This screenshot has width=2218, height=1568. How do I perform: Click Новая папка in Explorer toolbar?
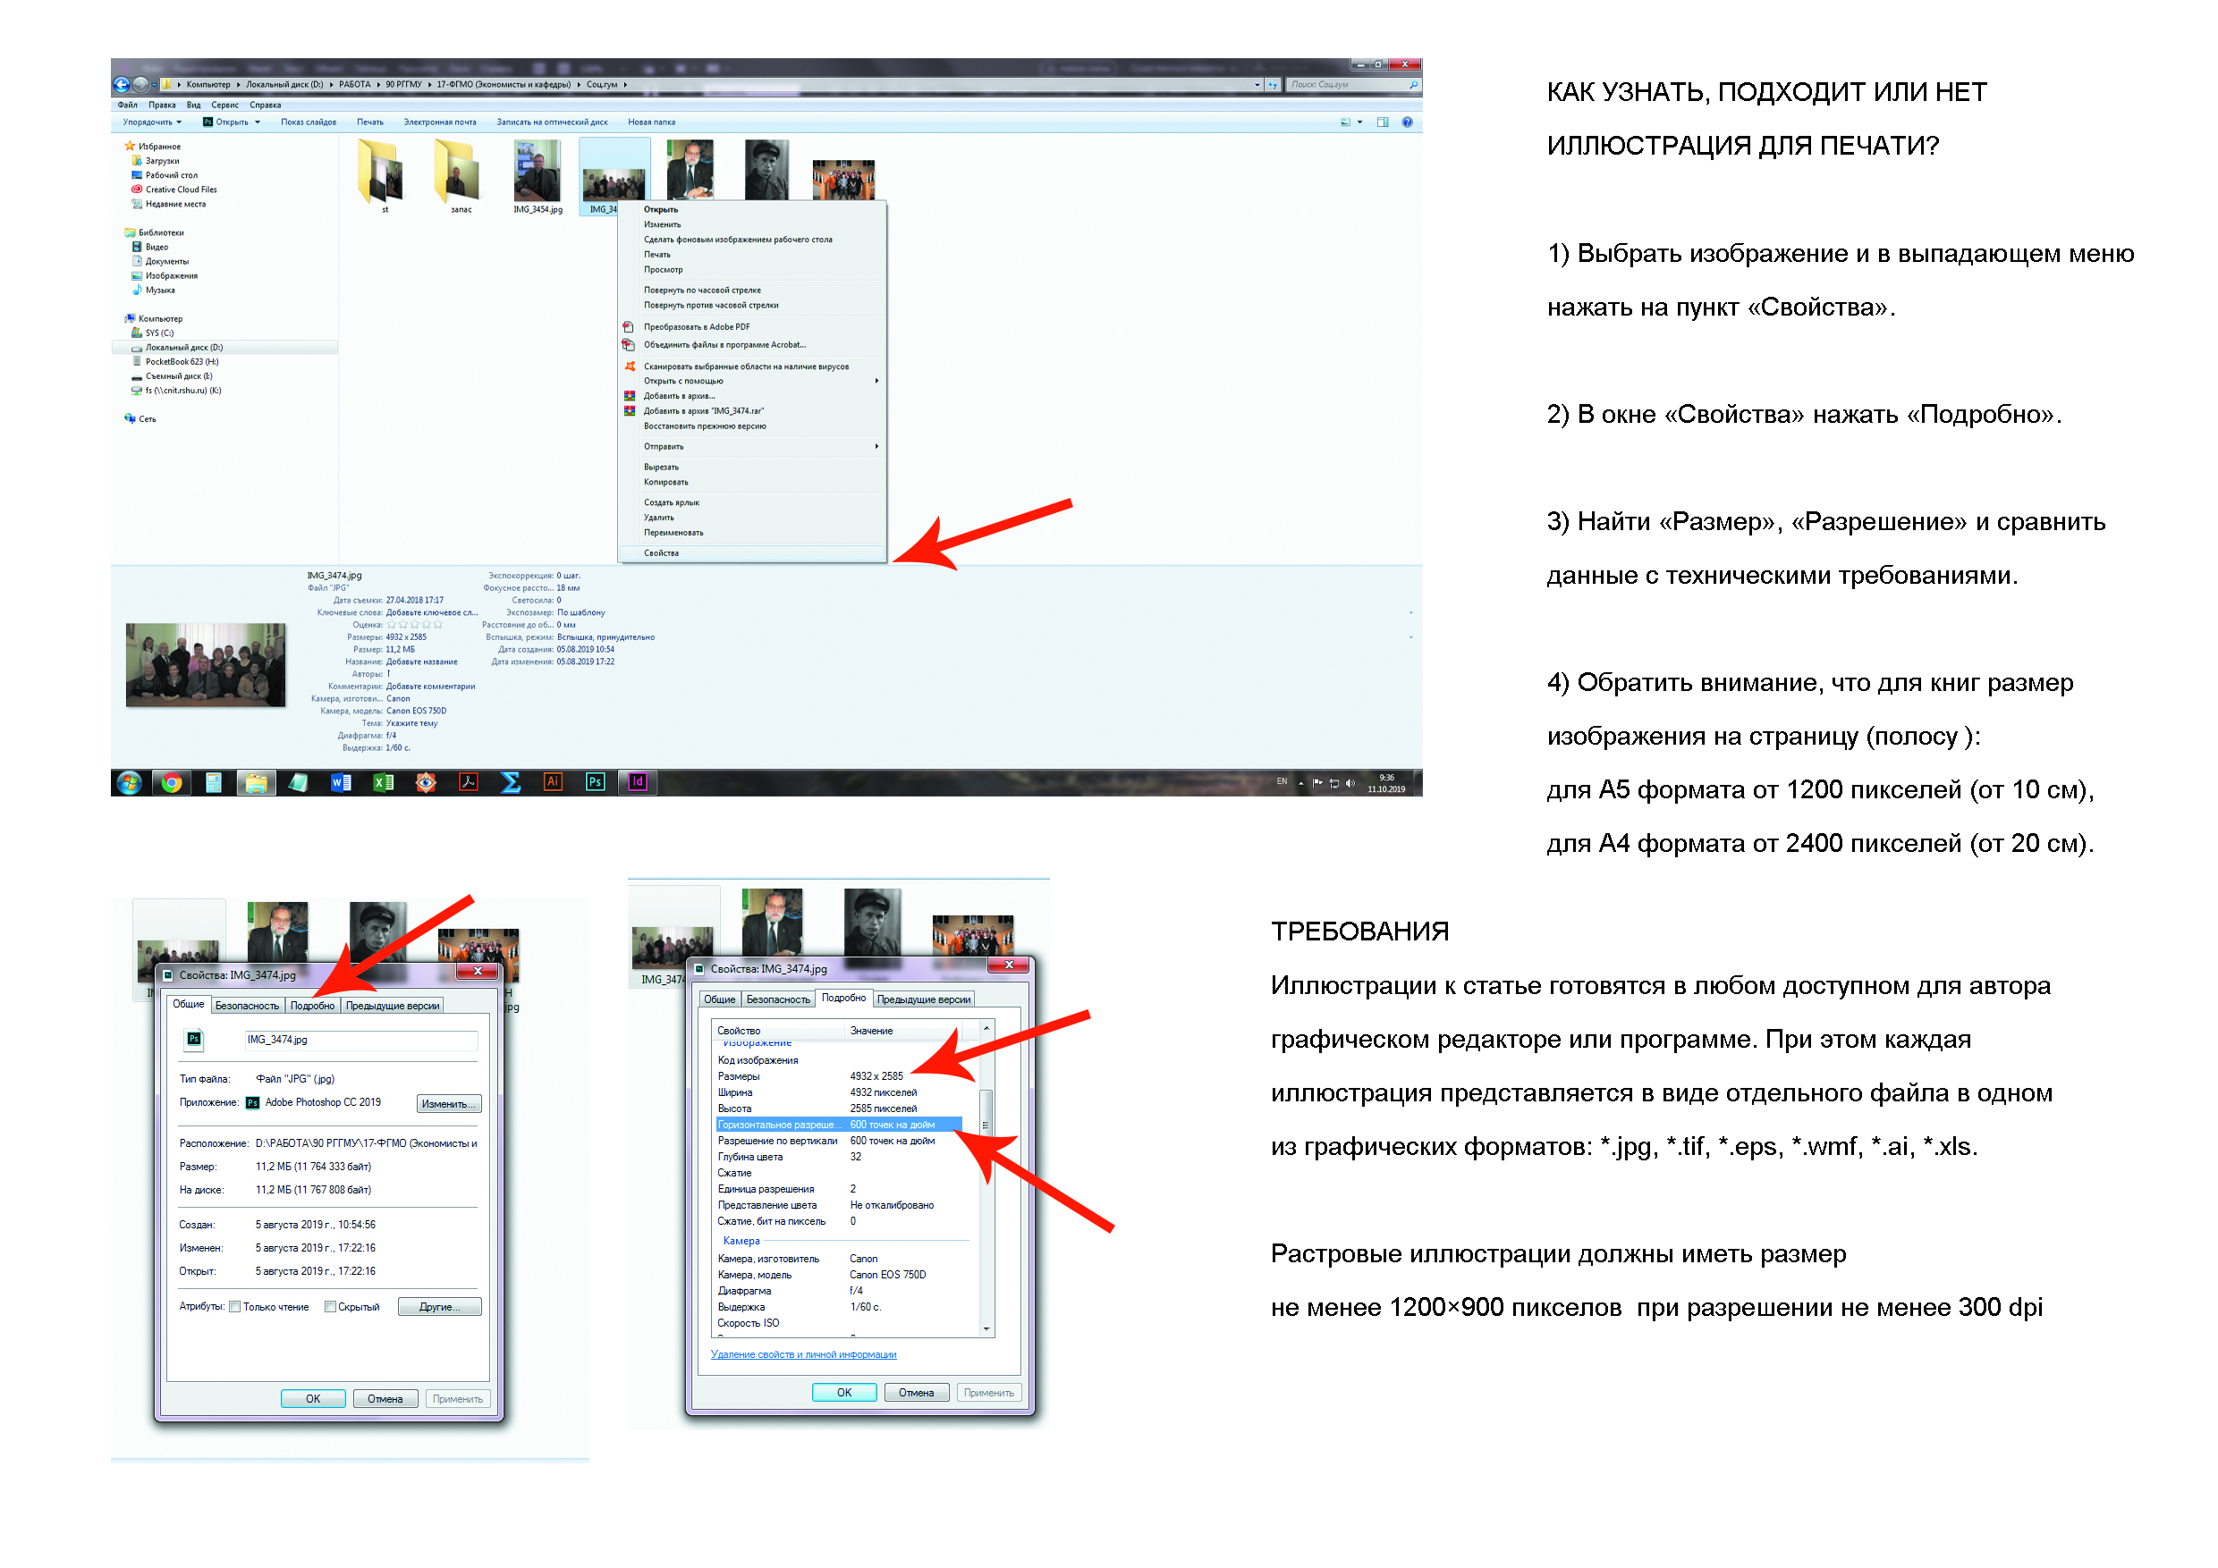pyautogui.click(x=651, y=122)
